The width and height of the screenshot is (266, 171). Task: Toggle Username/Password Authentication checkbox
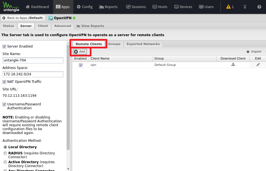pos(4,104)
